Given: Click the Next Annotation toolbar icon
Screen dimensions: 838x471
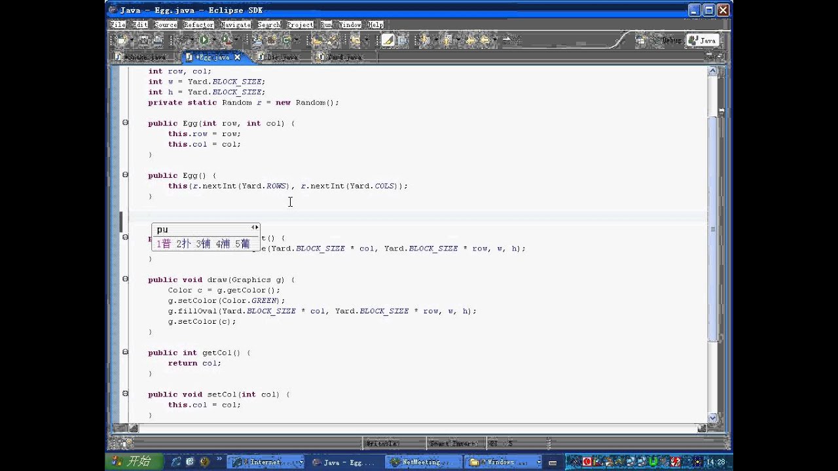Looking at the screenshot, I should [424, 41].
